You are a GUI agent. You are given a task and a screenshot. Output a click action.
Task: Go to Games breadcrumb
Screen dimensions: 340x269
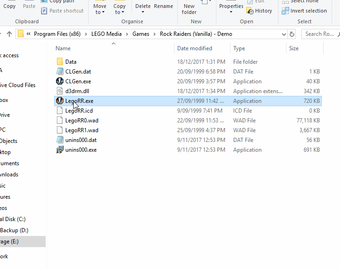click(x=141, y=34)
